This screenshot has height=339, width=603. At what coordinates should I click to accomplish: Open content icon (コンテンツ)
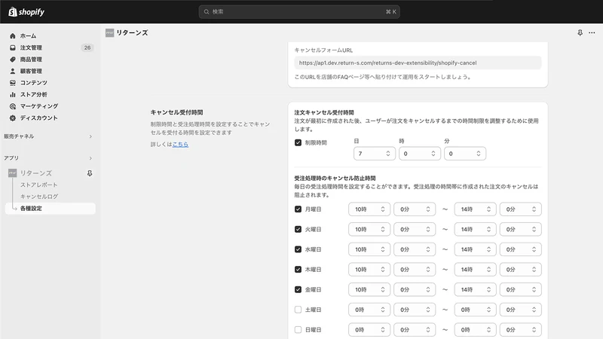coord(13,83)
